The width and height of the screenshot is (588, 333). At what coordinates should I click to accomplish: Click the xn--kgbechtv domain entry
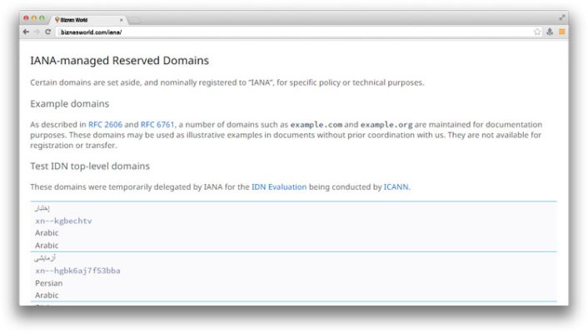(63, 221)
